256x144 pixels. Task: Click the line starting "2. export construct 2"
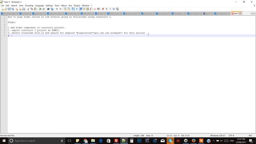(x=34, y=30)
